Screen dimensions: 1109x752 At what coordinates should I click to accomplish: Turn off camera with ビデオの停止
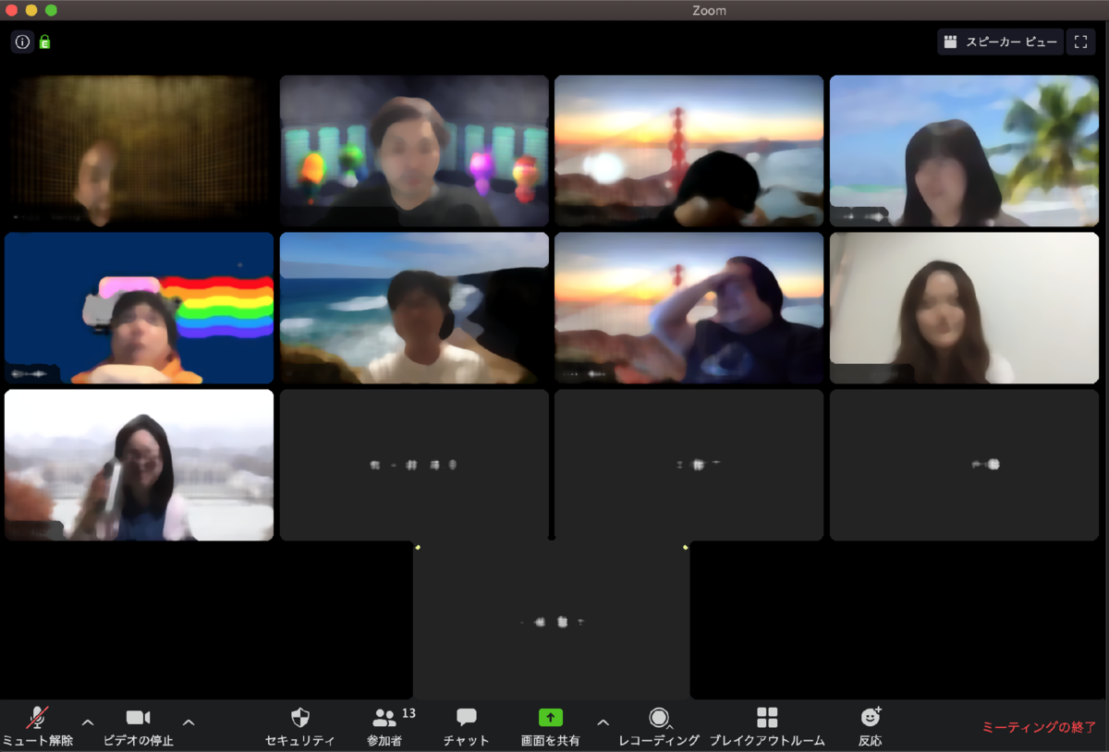coord(138,726)
